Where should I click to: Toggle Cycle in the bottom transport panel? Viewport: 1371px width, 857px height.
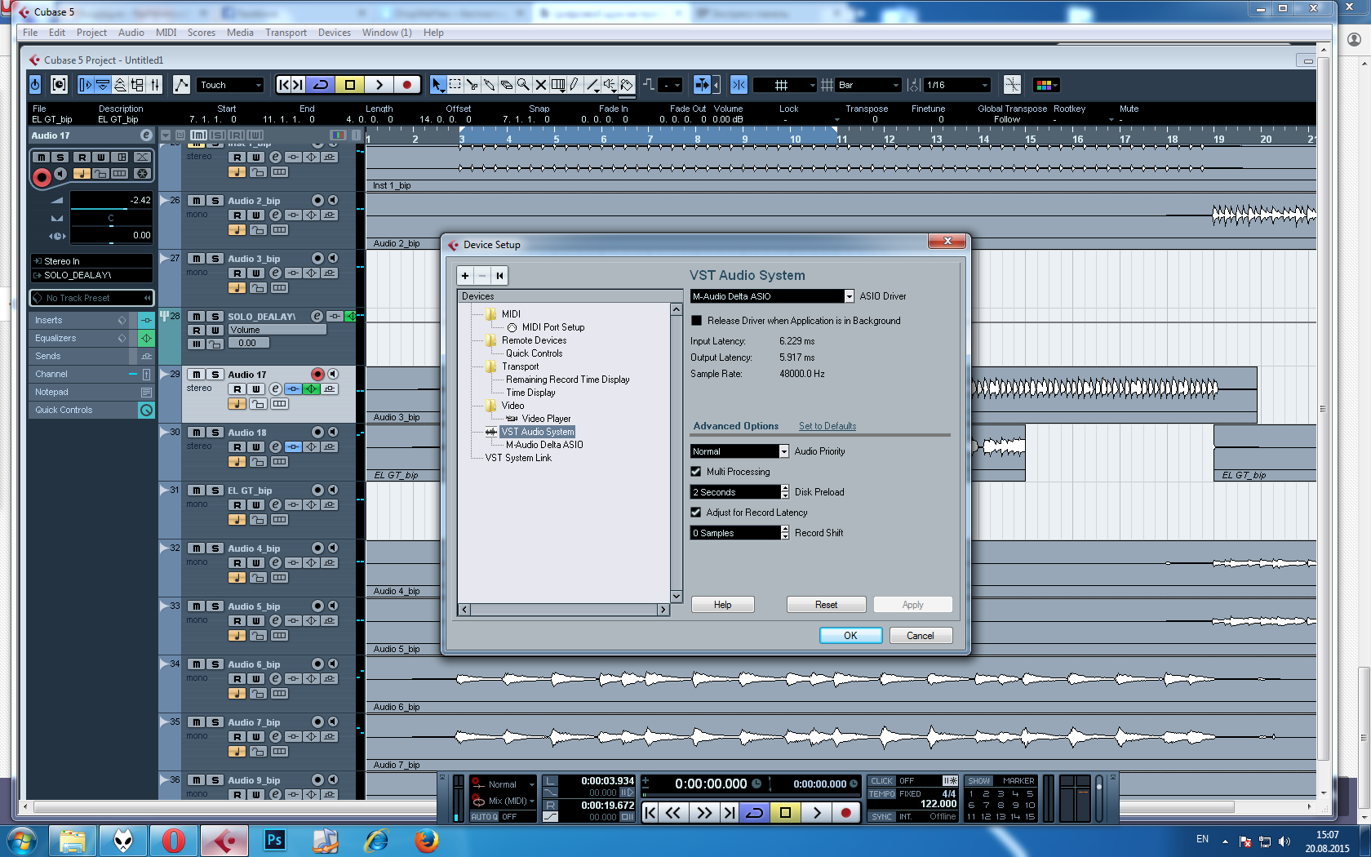click(x=755, y=812)
